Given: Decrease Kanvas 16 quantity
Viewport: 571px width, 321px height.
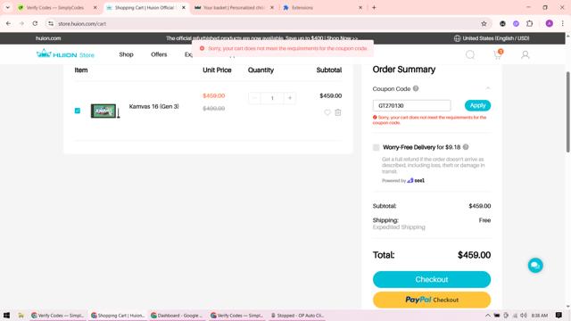Looking at the screenshot, I should click(x=254, y=98).
